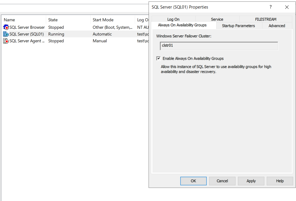Click the Other (Boot, System,... start mode cell
This screenshot has width=296, height=201.
112,27
